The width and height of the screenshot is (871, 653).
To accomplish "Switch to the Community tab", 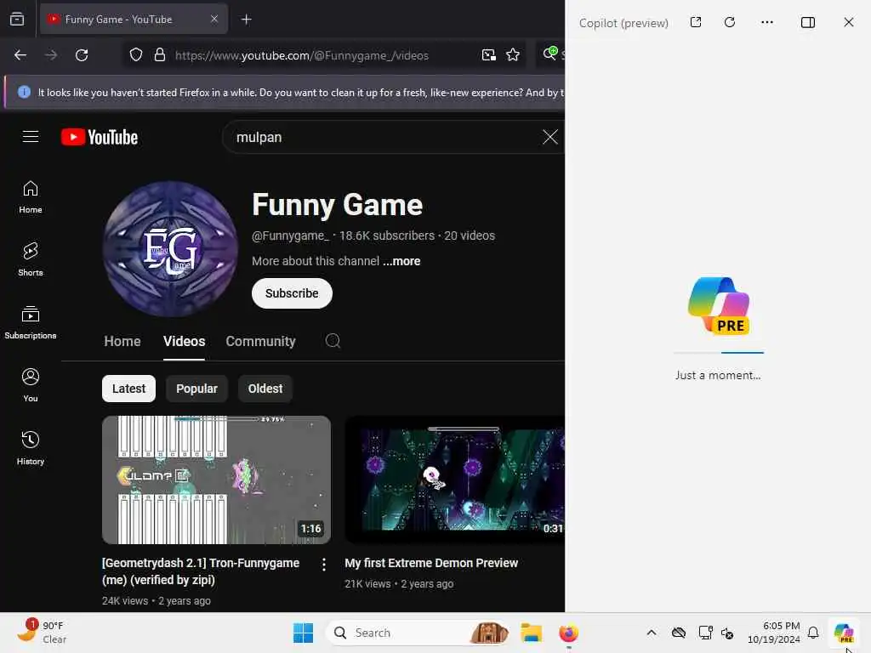I will click(x=260, y=342).
